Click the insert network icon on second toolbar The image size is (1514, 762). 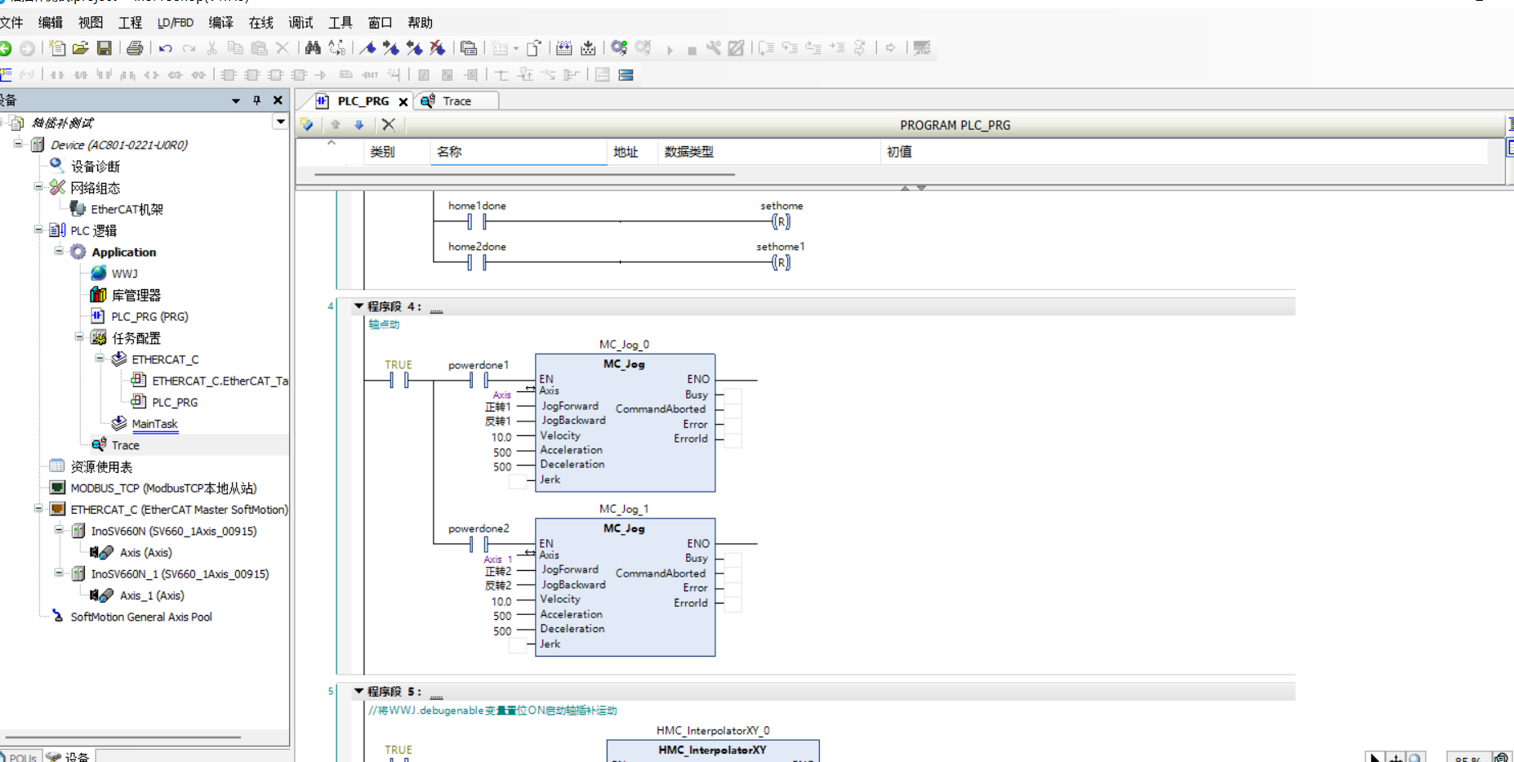6,74
